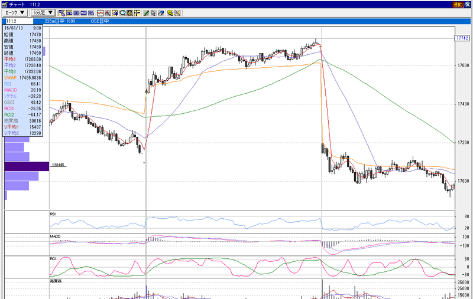Click the MACD indicator panel label

pyautogui.click(x=55, y=236)
